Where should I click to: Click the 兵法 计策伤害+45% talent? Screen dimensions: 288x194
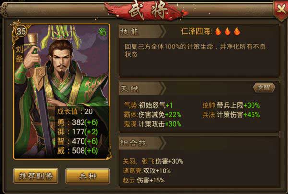231,115
